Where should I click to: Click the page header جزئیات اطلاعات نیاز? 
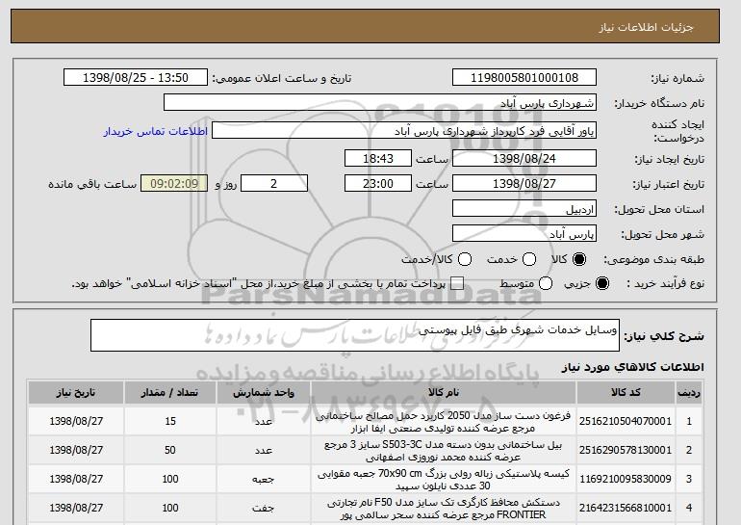click(646, 27)
